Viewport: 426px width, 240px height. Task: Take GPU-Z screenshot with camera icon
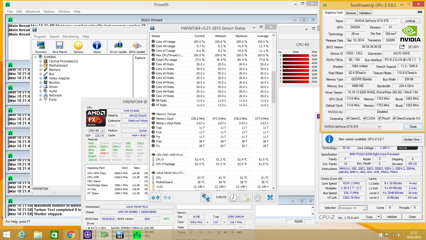point(420,12)
